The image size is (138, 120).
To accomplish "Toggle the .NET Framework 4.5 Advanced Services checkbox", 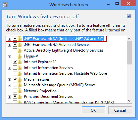I will [x=15, y=44].
